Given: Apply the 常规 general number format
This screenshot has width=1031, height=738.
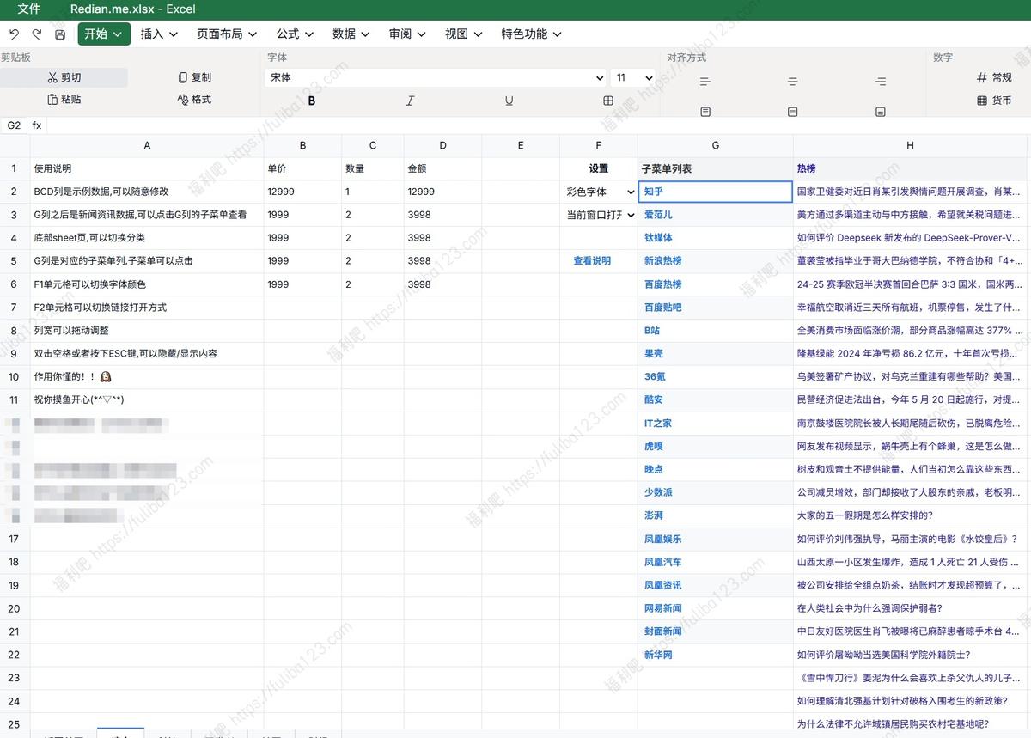Looking at the screenshot, I should (x=994, y=77).
